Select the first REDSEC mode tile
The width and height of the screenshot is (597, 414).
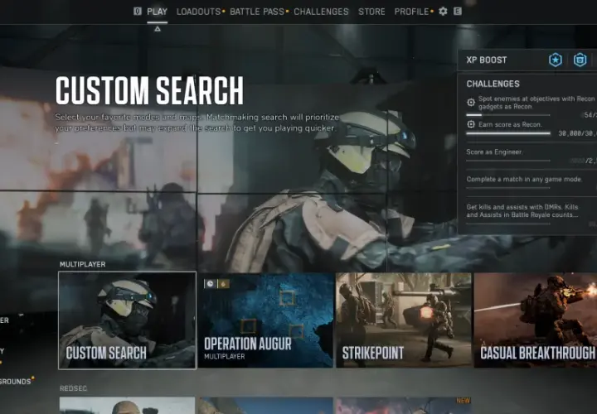pyautogui.click(x=127, y=405)
